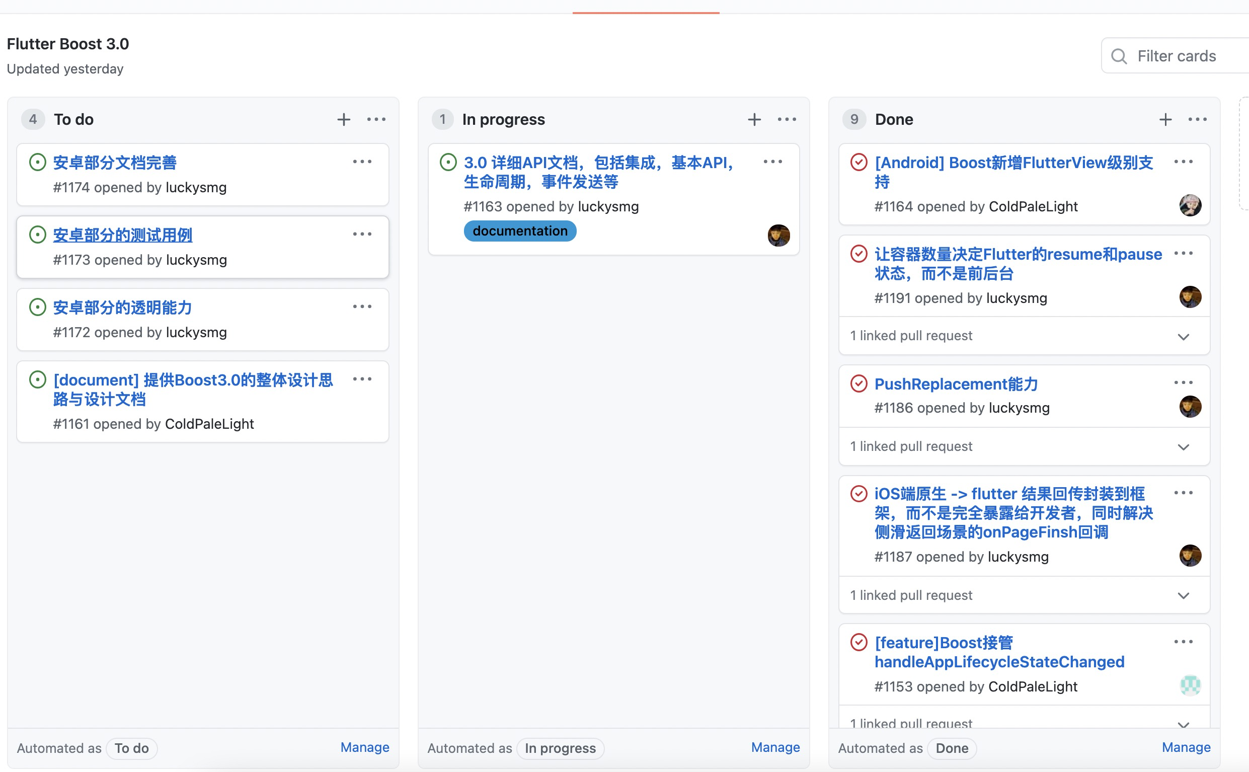
Task: Click plus icon in Done column header
Action: 1165,119
